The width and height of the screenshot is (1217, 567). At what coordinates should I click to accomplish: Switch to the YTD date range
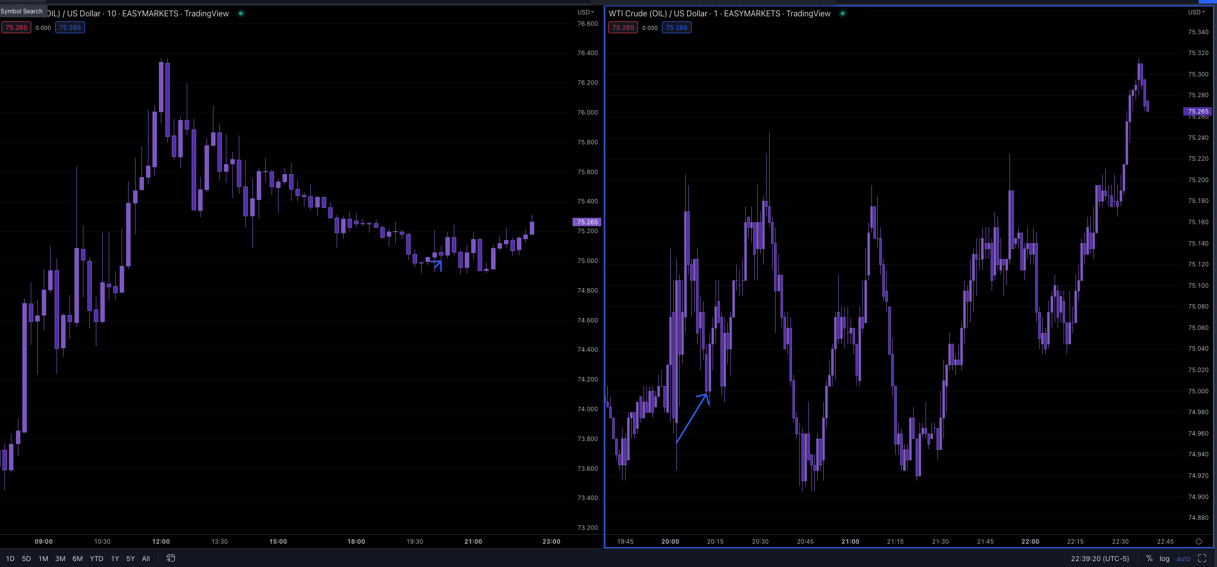[96, 559]
